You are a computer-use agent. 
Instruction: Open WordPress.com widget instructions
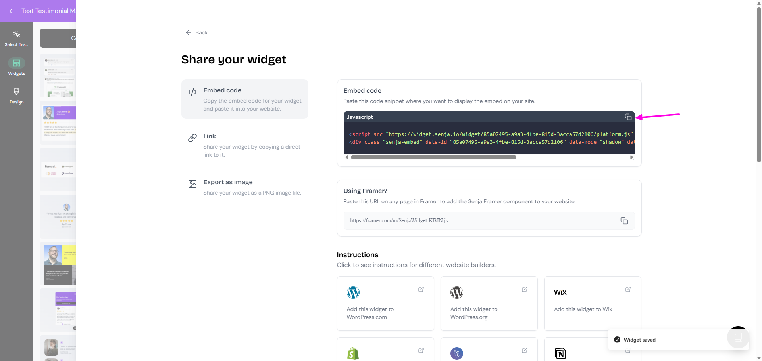point(385,303)
